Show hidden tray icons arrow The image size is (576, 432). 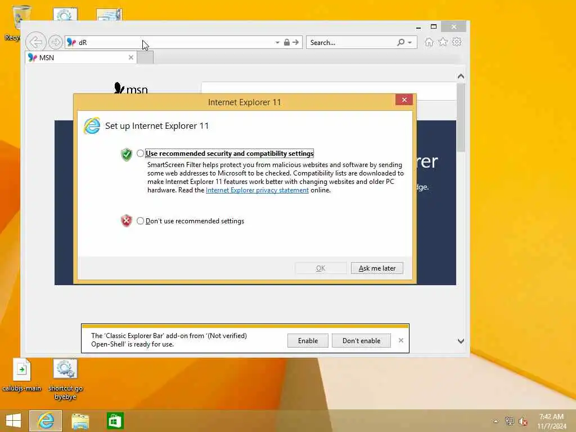[x=496, y=421]
